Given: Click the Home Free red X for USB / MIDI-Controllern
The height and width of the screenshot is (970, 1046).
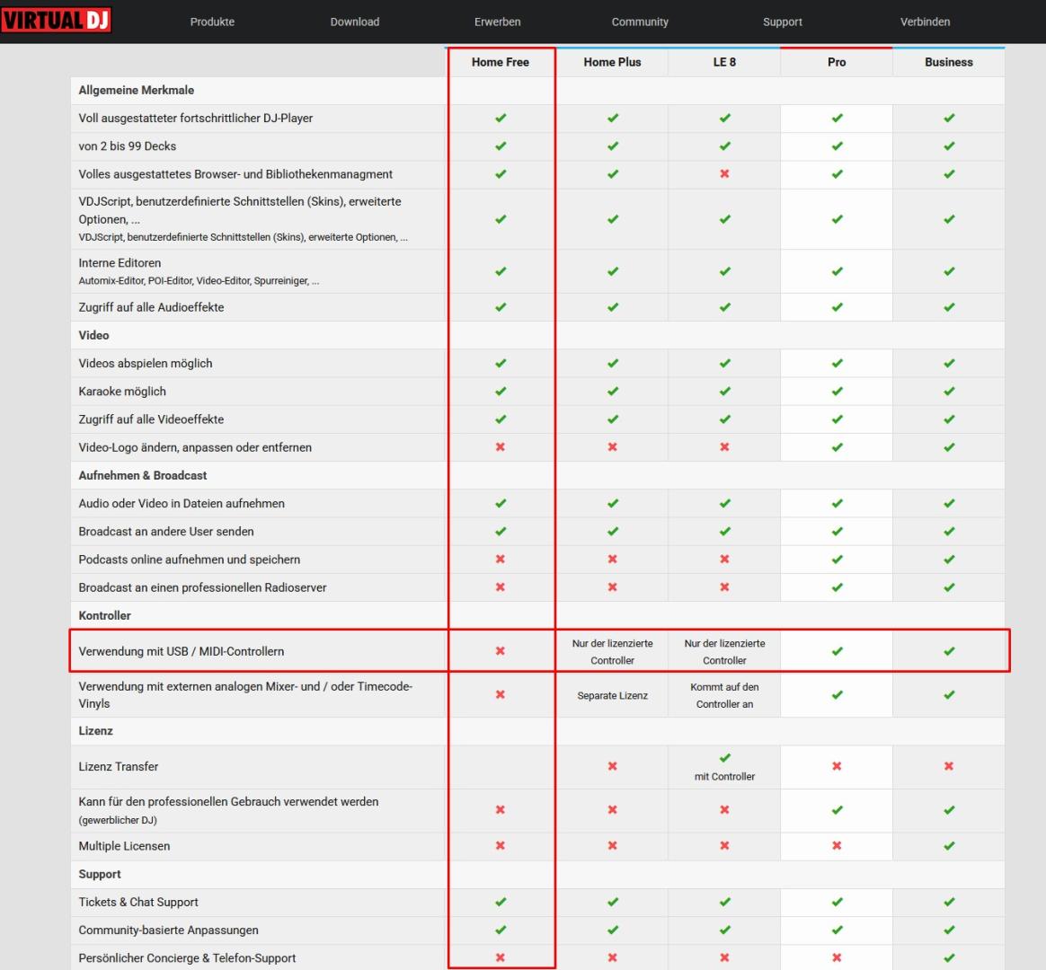Looking at the screenshot, I should pyautogui.click(x=501, y=651).
